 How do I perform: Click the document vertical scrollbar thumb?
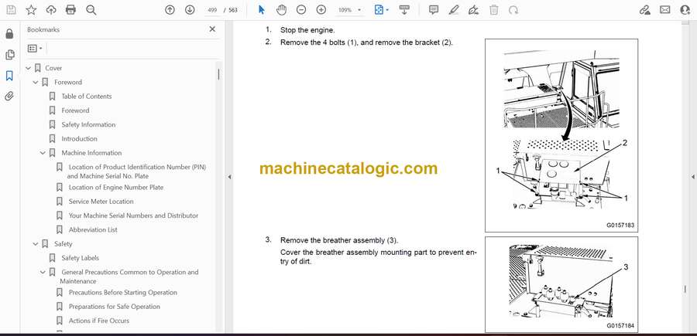pyautogui.click(x=685, y=289)
